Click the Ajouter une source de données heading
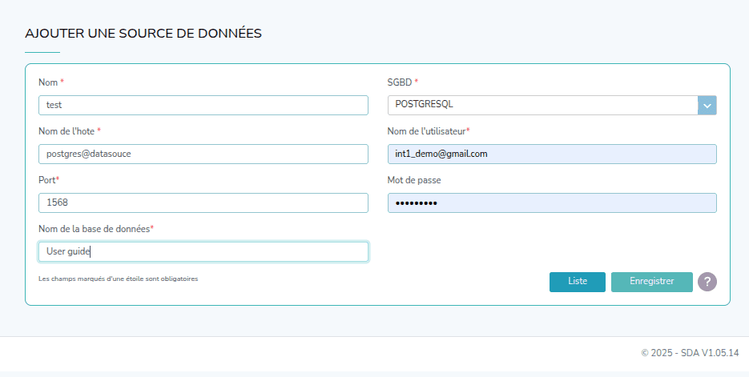The height and width of the screenshot is (377, 749). tap(143, 33)
